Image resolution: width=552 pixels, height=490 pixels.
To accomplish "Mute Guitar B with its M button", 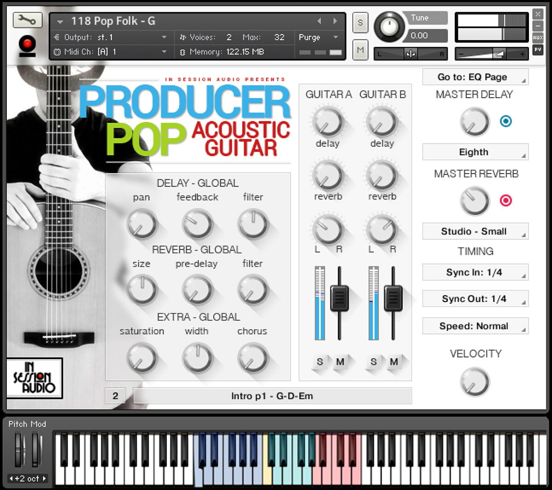I will pos(394,362).
